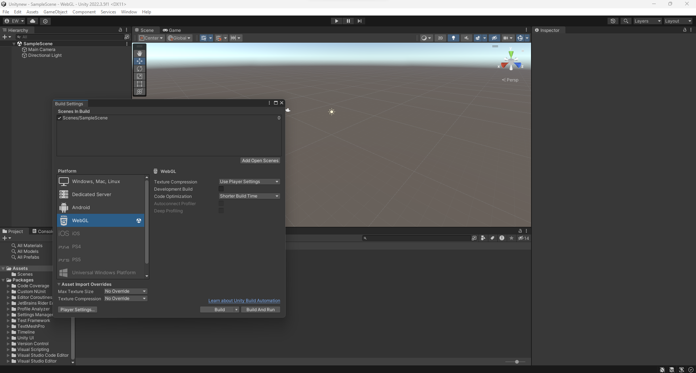
Task: Open the Layout dropdown
Action: pyautogui.click(x=678, y=21)
